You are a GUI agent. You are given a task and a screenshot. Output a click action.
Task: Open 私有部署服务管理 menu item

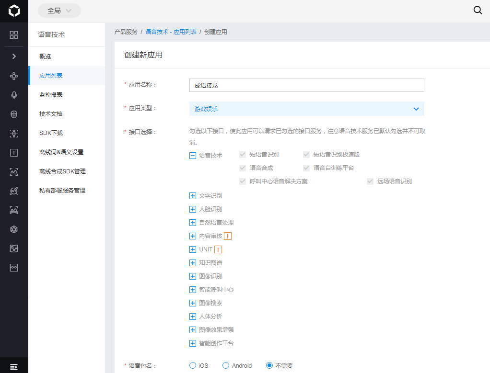(x=67, y=191)
